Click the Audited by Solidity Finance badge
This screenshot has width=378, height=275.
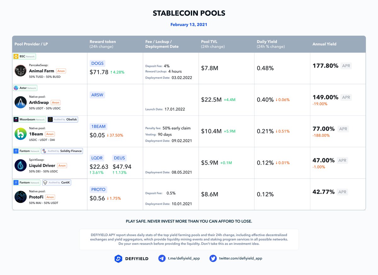click(x=62, y=151)
